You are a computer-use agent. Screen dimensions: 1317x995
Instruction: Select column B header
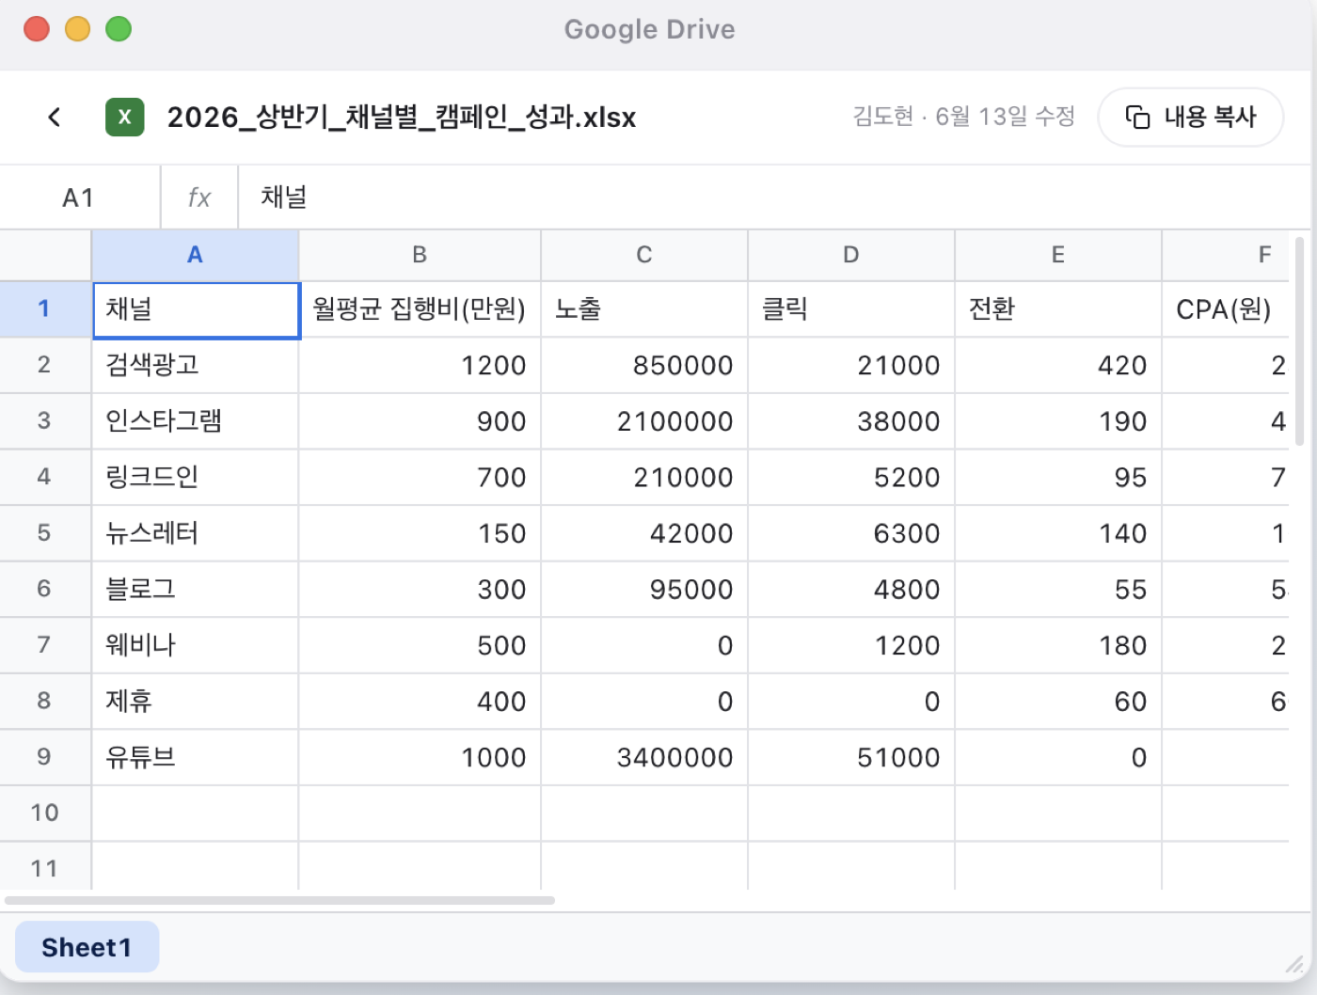tap(420, 255)
